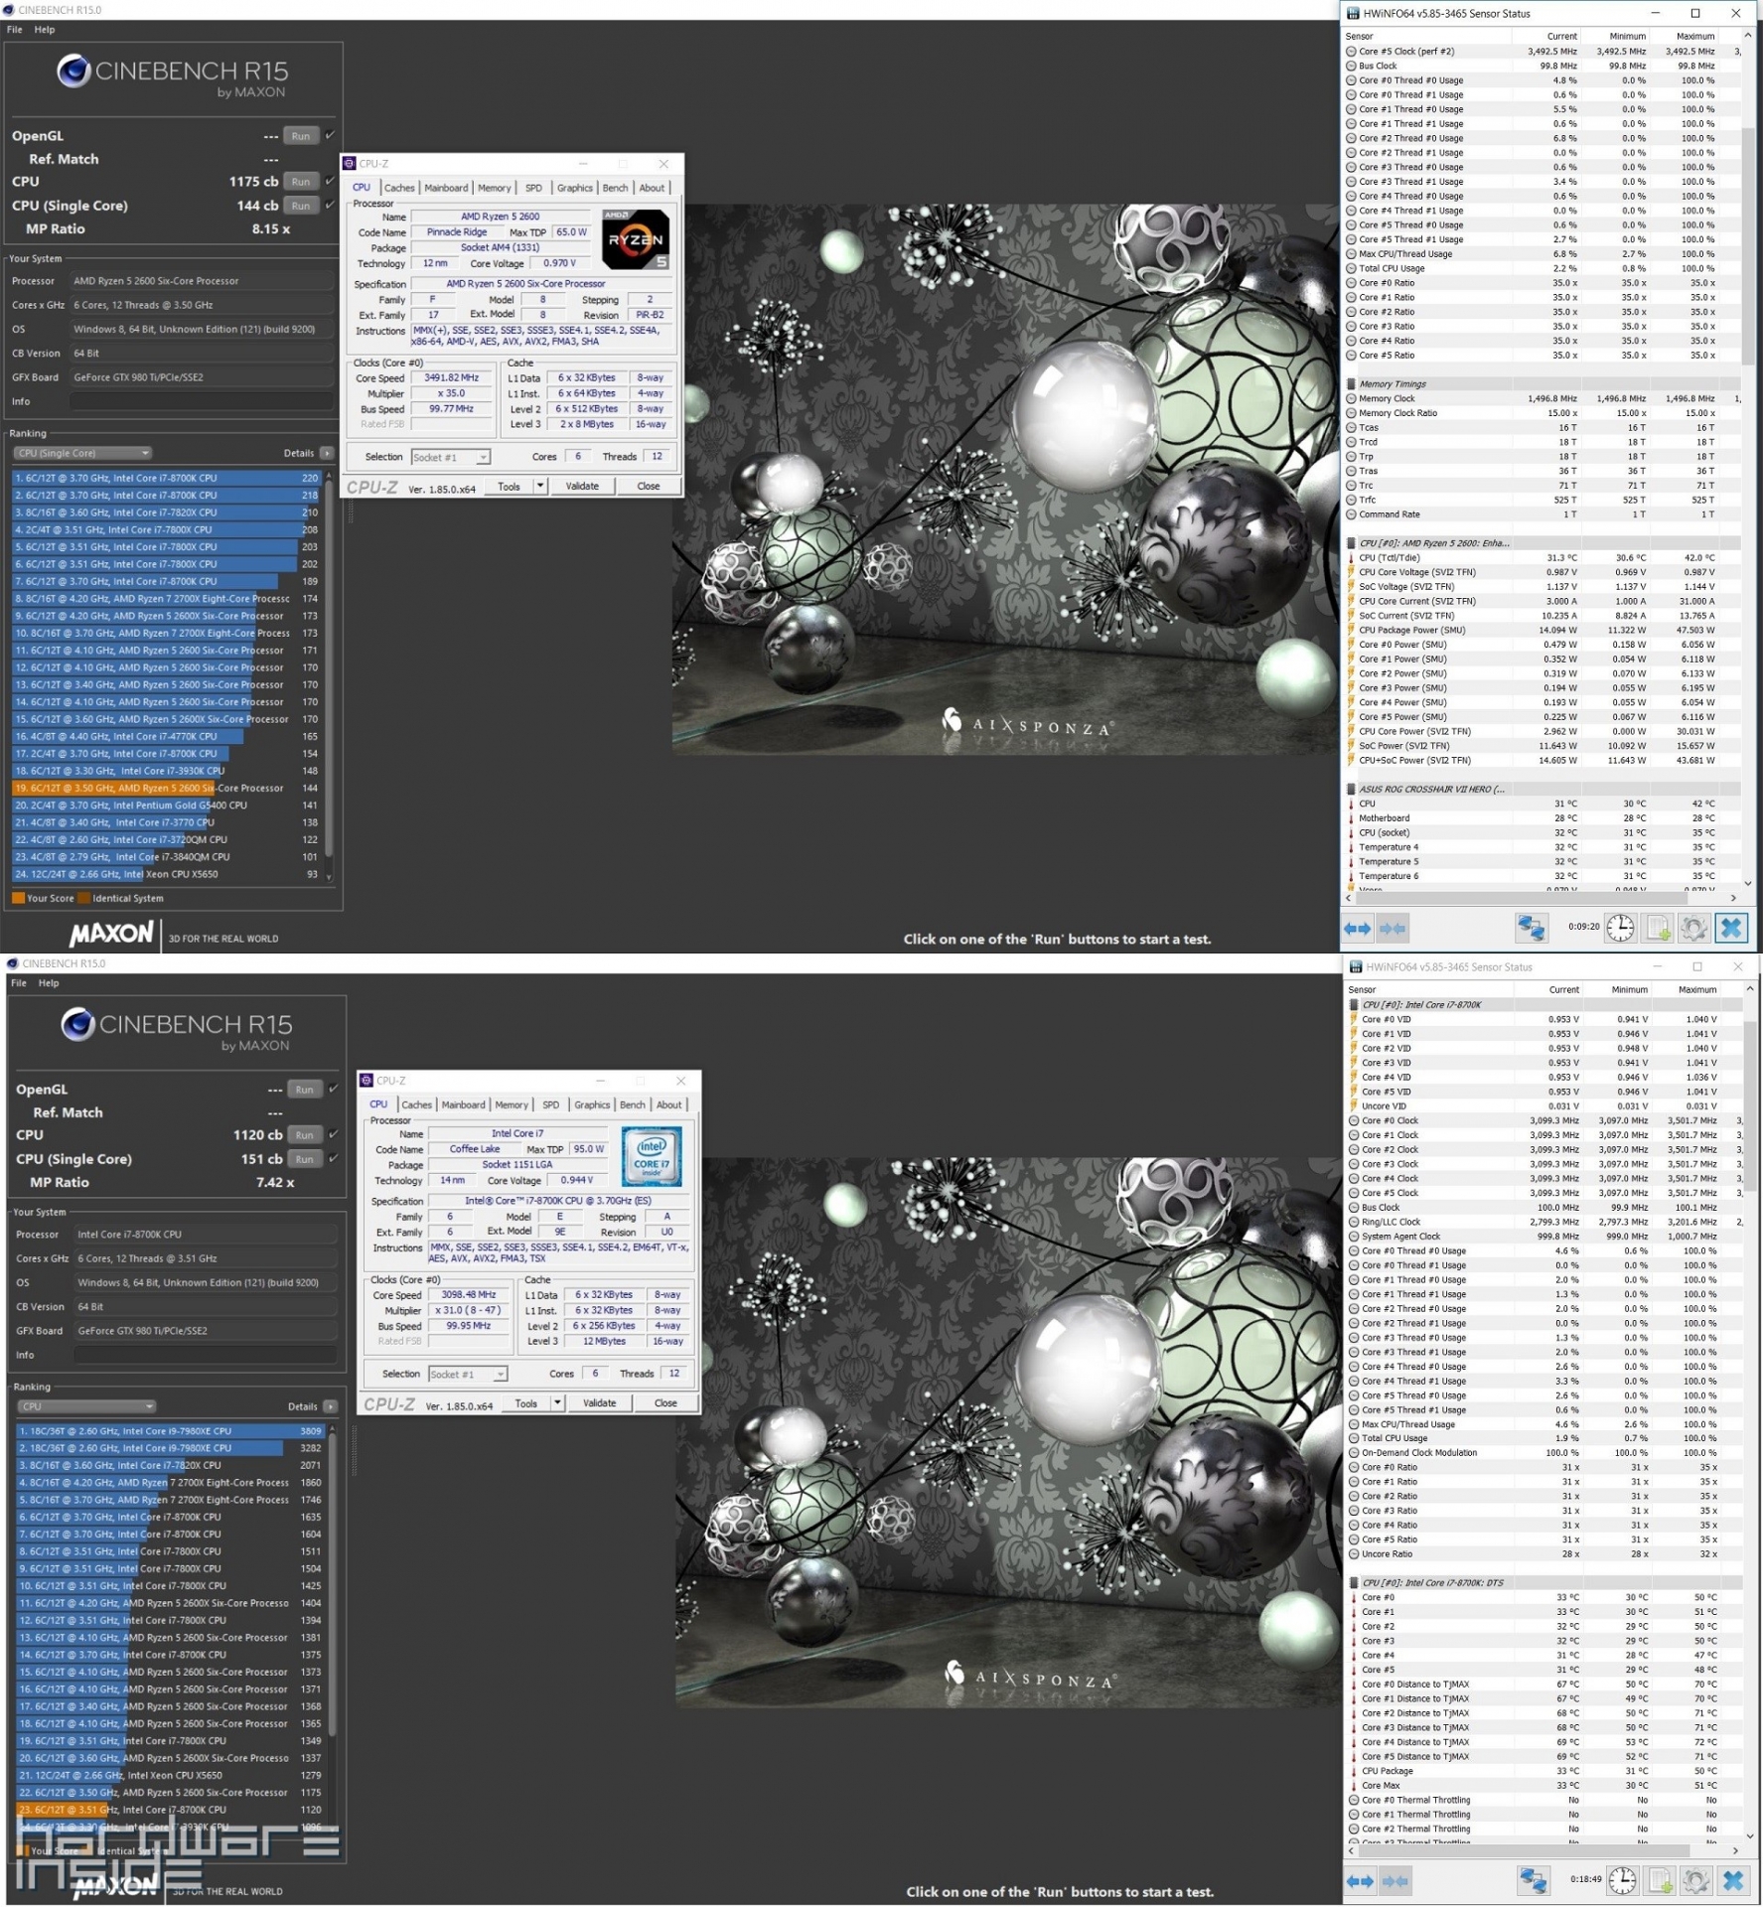The image size is (1763, 1907).
Task: Click shrink-columns arrows icon in lower HWiNFO64 window
Action: click(x=1396, y=1881)
